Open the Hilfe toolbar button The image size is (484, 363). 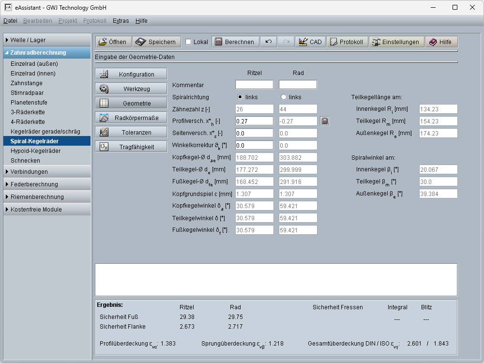click(x=440, y=42)
